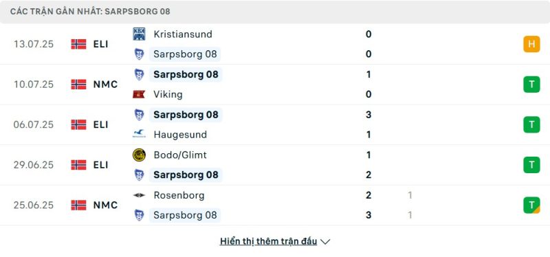The width and height of the screenshot is (550, 257).
Task: Open Hiển thị thêm trận đấu link
Action: [268, 241]
